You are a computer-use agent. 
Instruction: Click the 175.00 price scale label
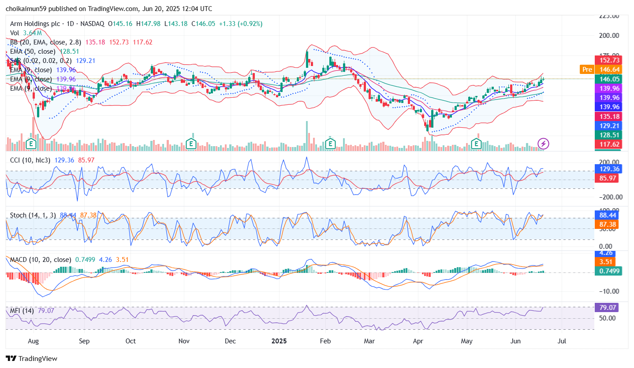(x=609, y=55)
